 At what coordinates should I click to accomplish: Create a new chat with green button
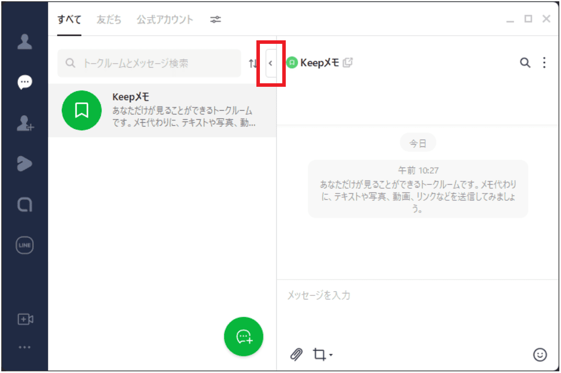(244, 337)
